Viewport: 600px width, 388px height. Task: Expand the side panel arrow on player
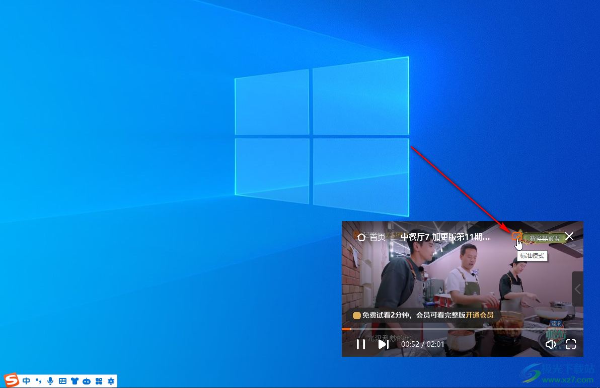pos(577,289)
